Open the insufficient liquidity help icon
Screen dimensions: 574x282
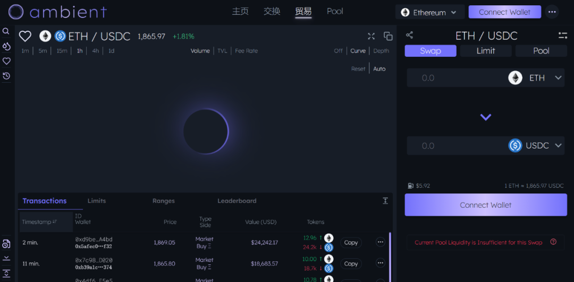point(553,242)
